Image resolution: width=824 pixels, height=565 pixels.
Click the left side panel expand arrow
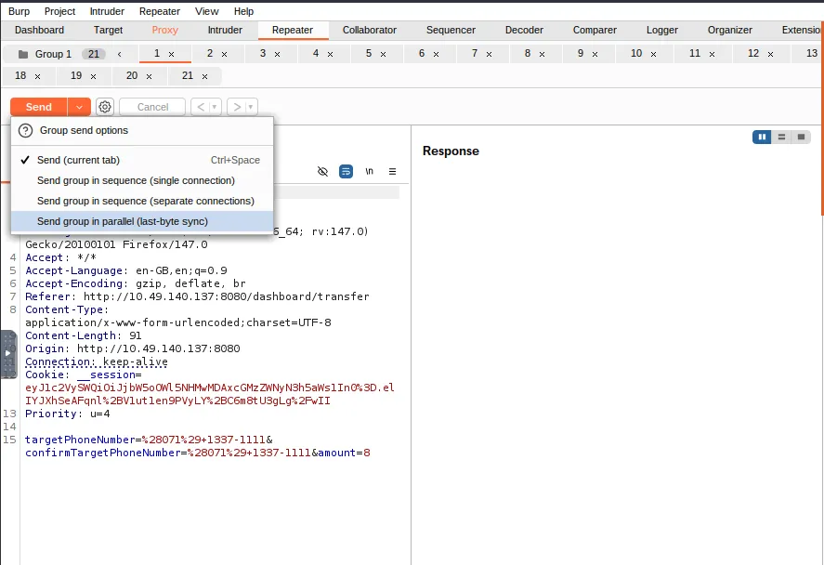click(7, 353)
